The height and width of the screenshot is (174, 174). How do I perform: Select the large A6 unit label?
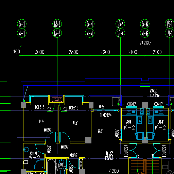point(109,156)
